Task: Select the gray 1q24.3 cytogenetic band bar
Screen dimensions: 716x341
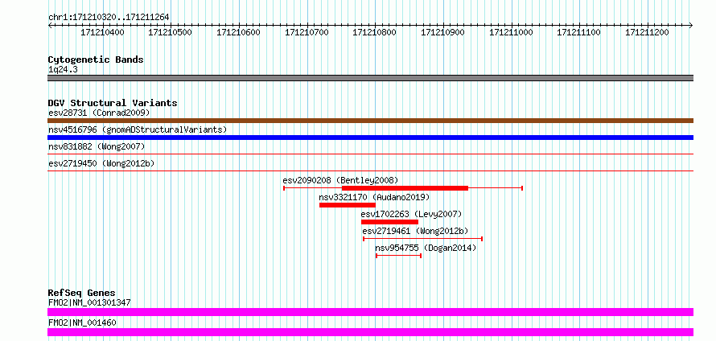Action: [370, 78]
